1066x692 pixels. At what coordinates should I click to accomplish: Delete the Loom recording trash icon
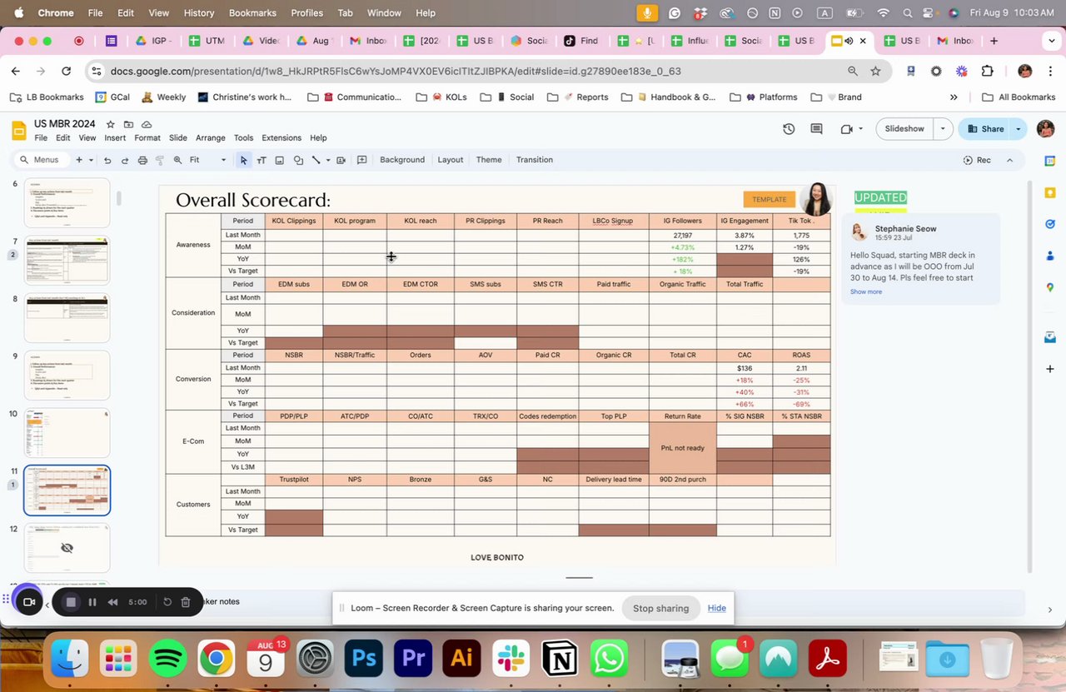pyautogui.click(x=186, y=602)
